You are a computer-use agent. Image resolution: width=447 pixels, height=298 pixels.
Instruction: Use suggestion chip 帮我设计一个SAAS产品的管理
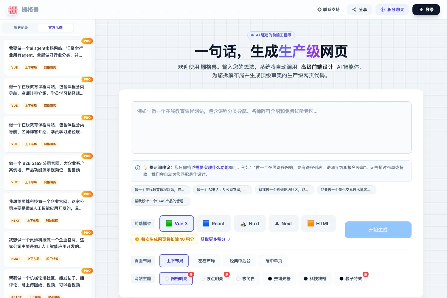[x=161, y=201]
